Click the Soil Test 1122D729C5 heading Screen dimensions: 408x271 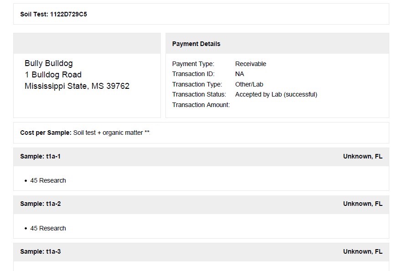(54, 14)
